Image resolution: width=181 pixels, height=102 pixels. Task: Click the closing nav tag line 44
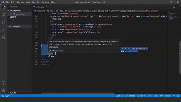[x=44, y=59]
